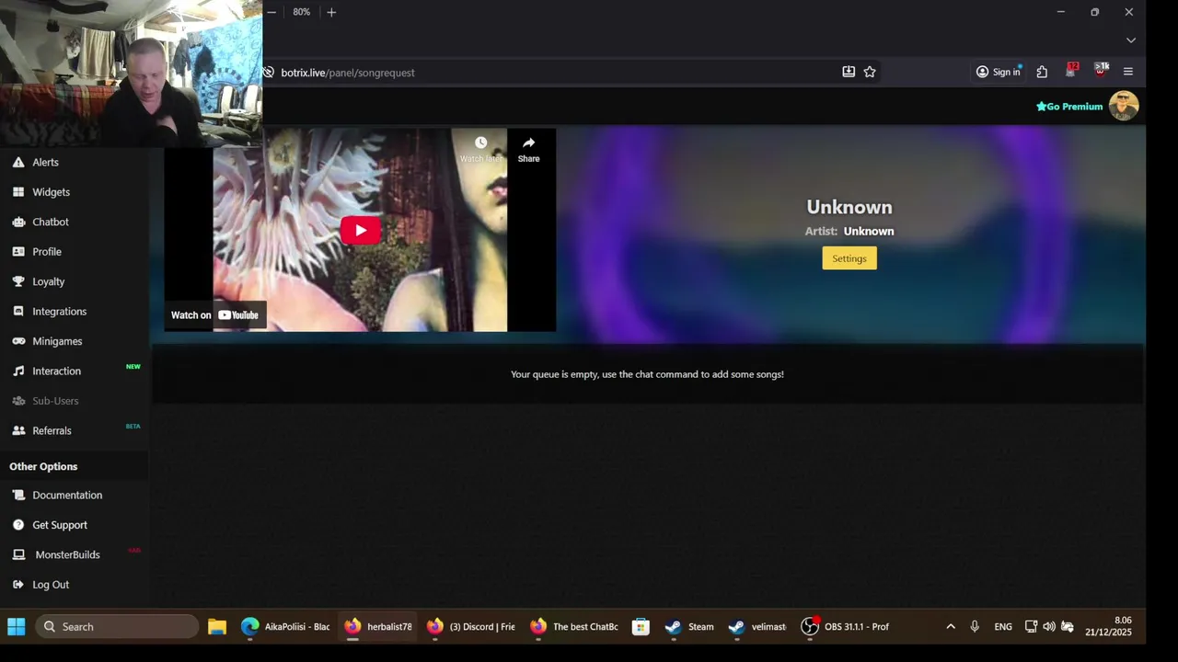Image resolution: width=1178 pixels, height=662 pixels.
Task: Click the Minigames gamepad icon
Action: point(18,341)
